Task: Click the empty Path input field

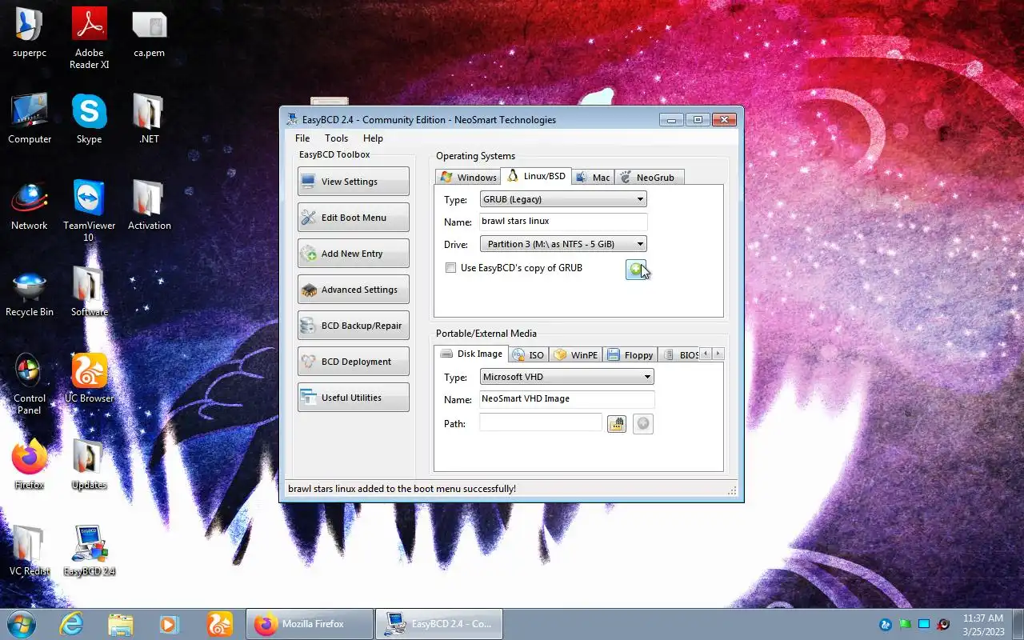Action: (541, 423)
